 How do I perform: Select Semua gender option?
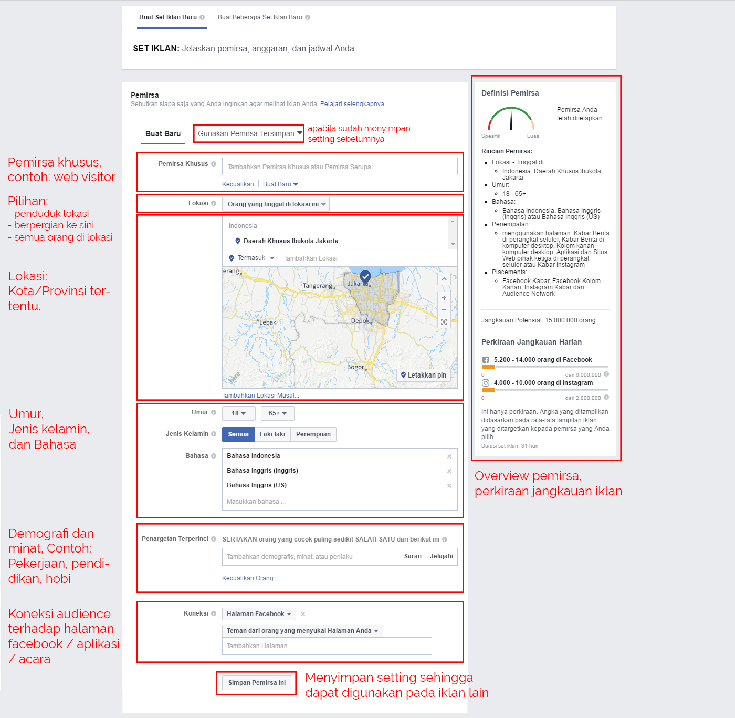[238, 434]
